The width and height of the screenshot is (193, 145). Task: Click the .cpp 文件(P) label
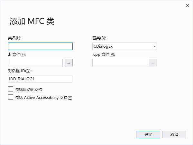[104, 54]
